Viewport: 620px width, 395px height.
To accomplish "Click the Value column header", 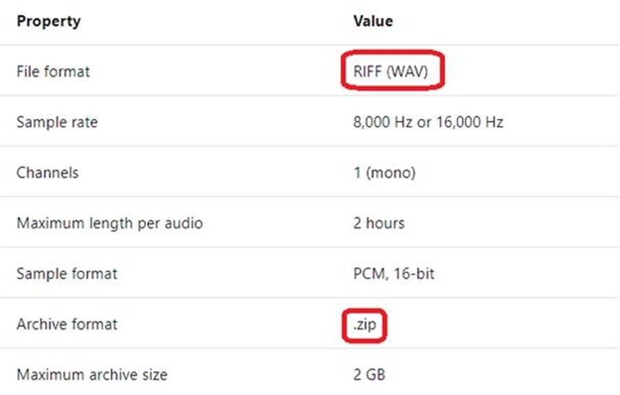I will click(372, 21).
